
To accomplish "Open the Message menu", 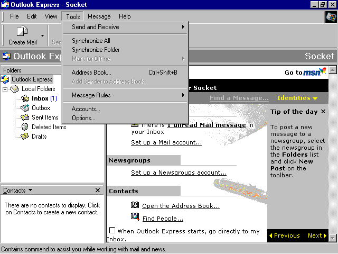I will (99, 16).
